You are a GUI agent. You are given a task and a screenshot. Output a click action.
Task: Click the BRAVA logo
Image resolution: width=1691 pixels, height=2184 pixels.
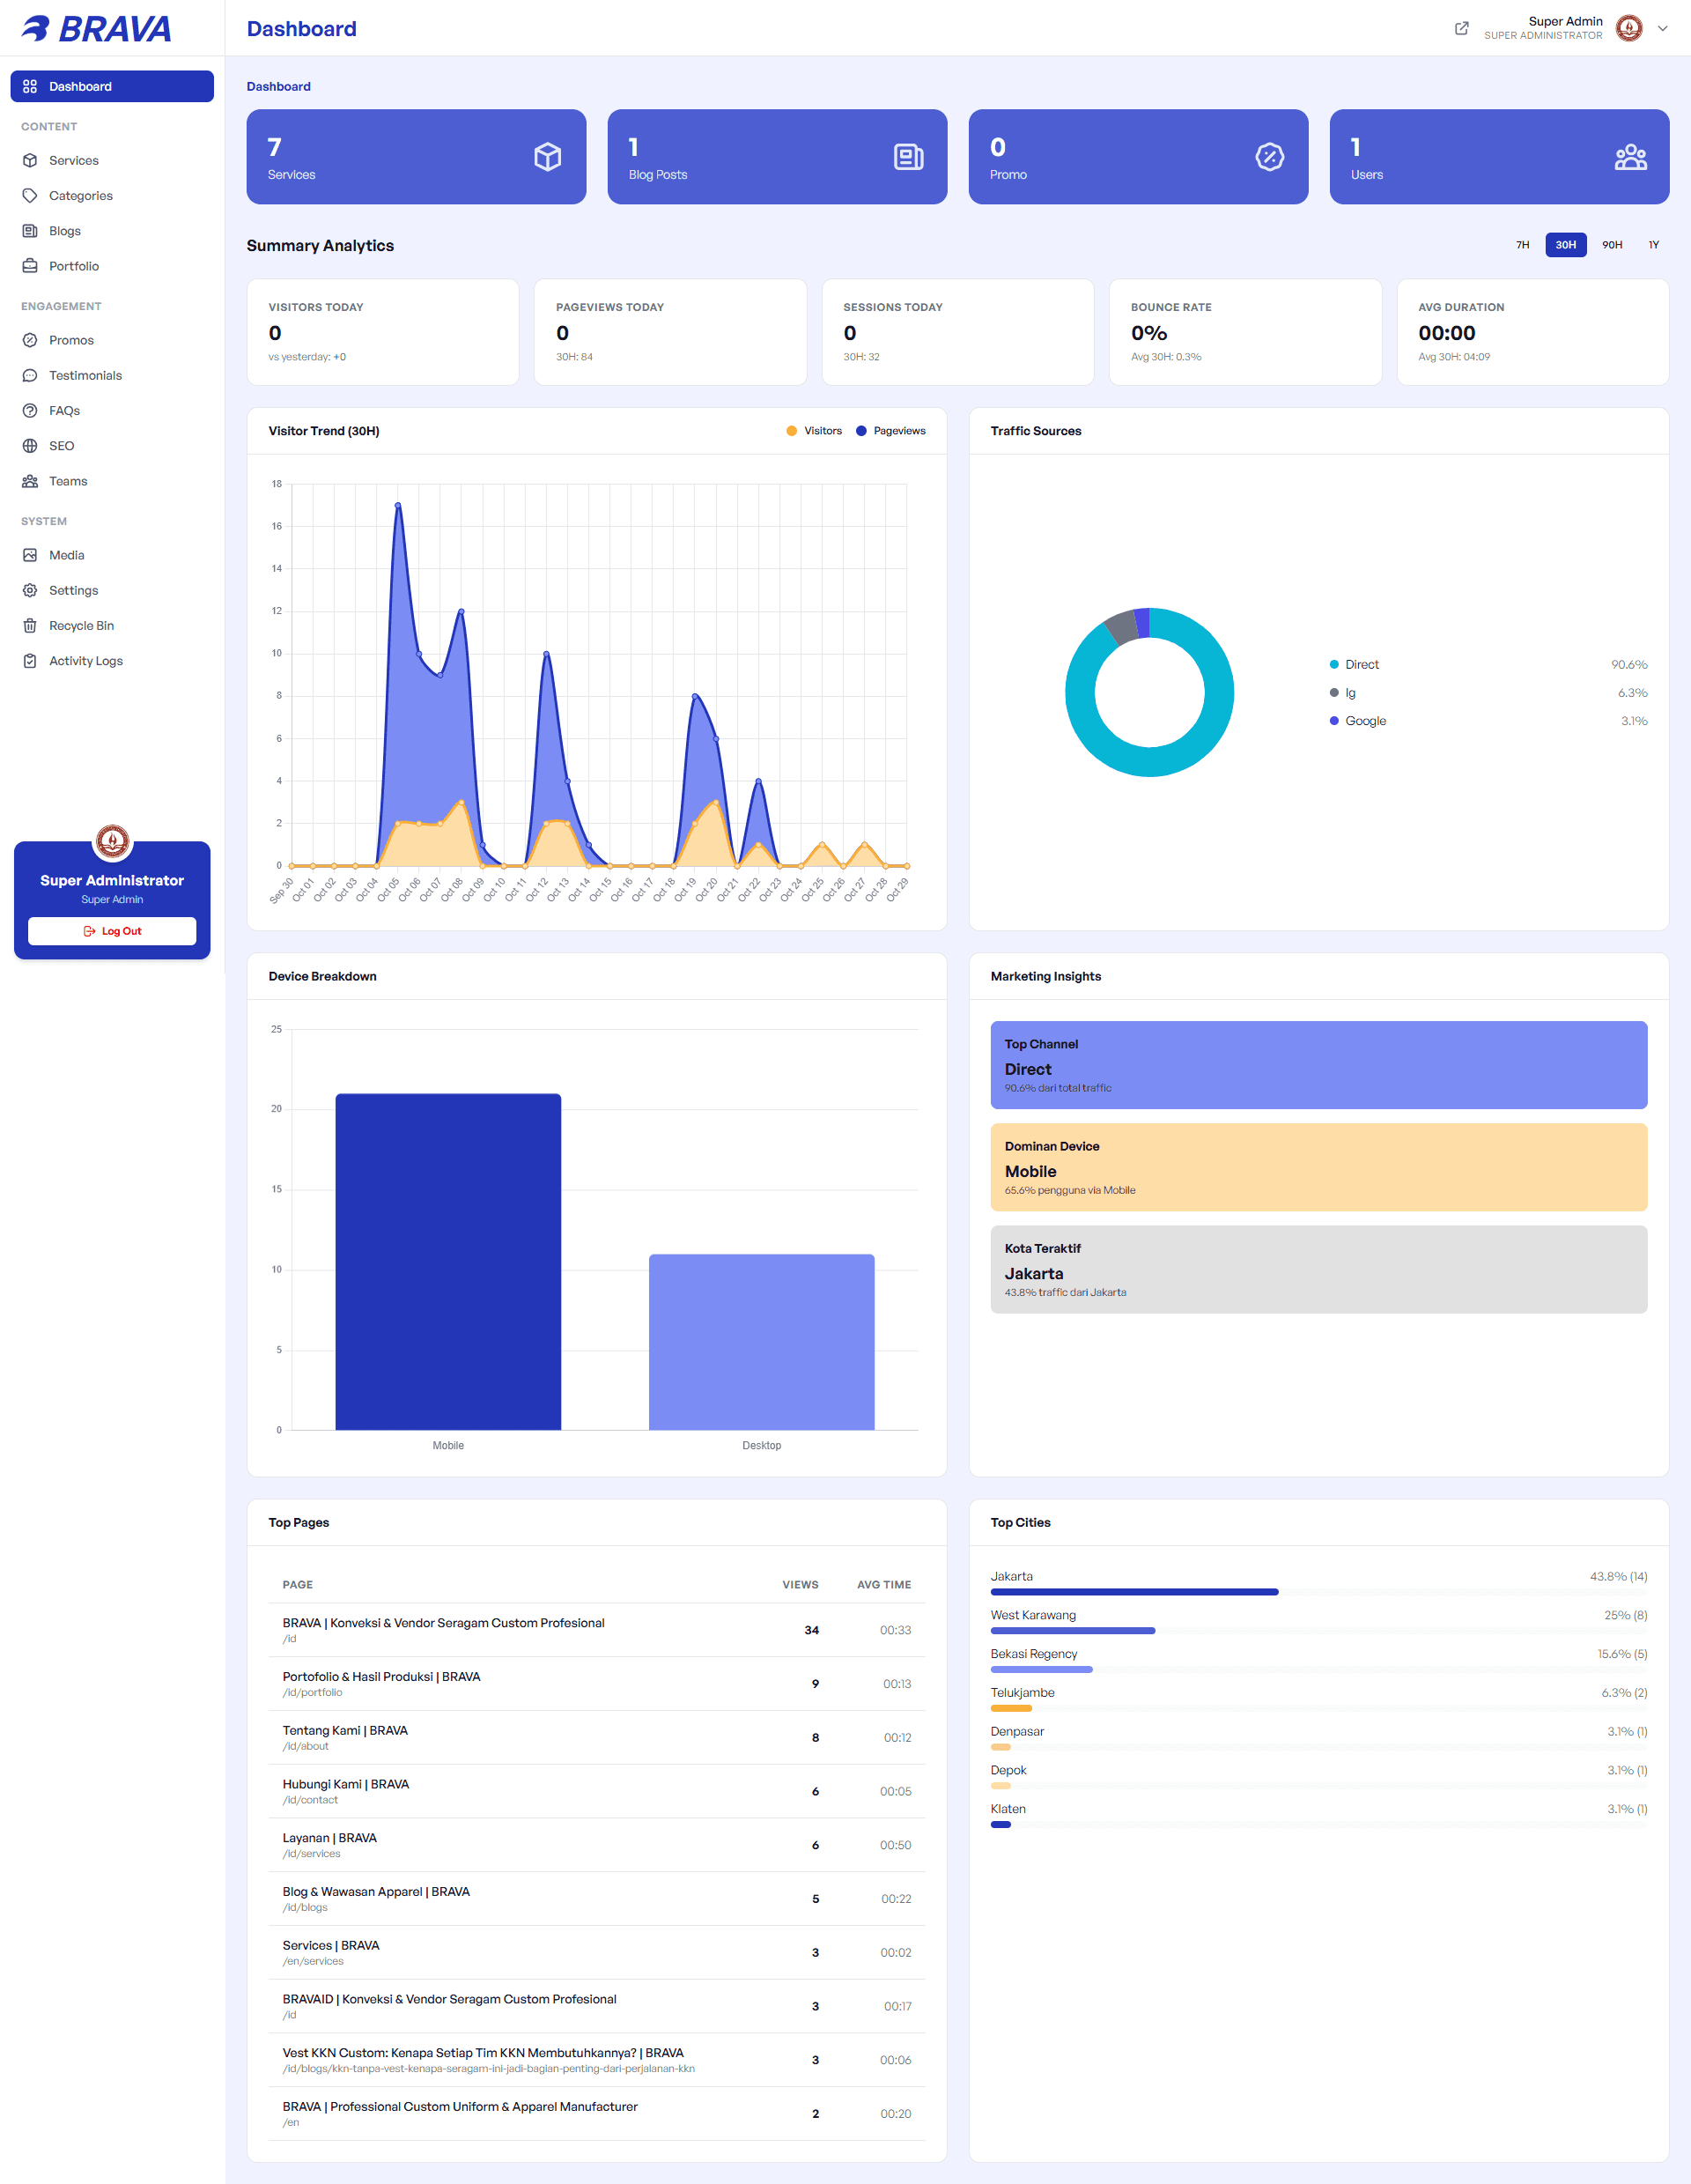click(97, 28)
